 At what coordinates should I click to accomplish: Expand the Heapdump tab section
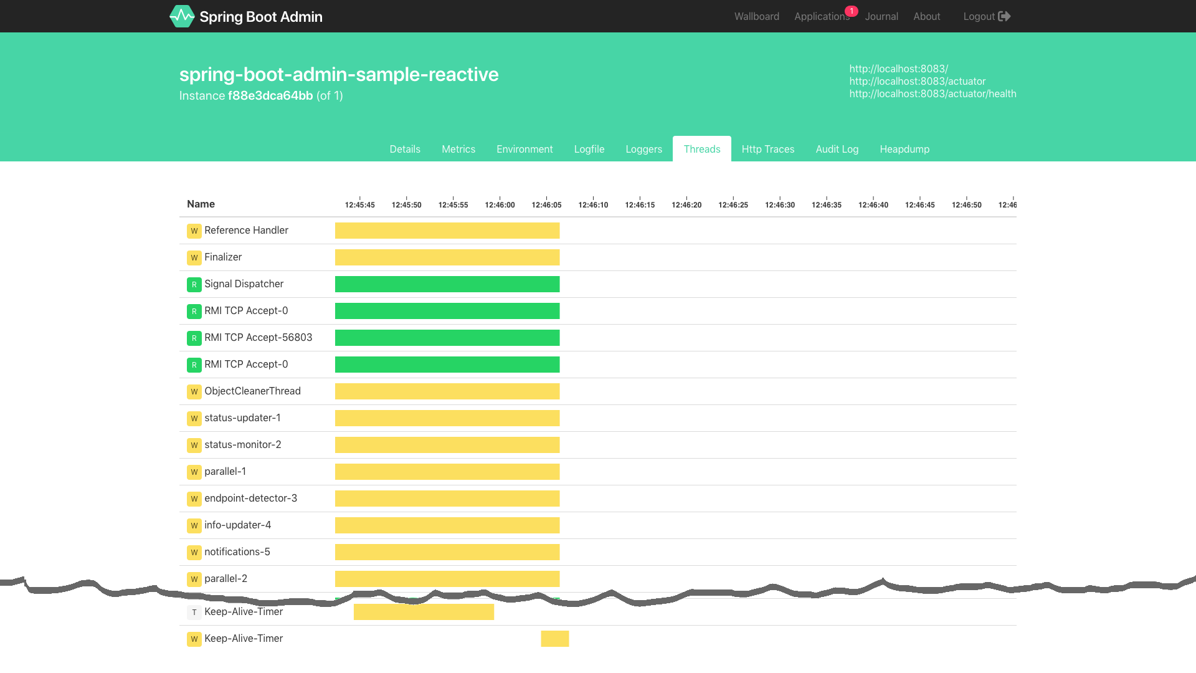[904, 149]
